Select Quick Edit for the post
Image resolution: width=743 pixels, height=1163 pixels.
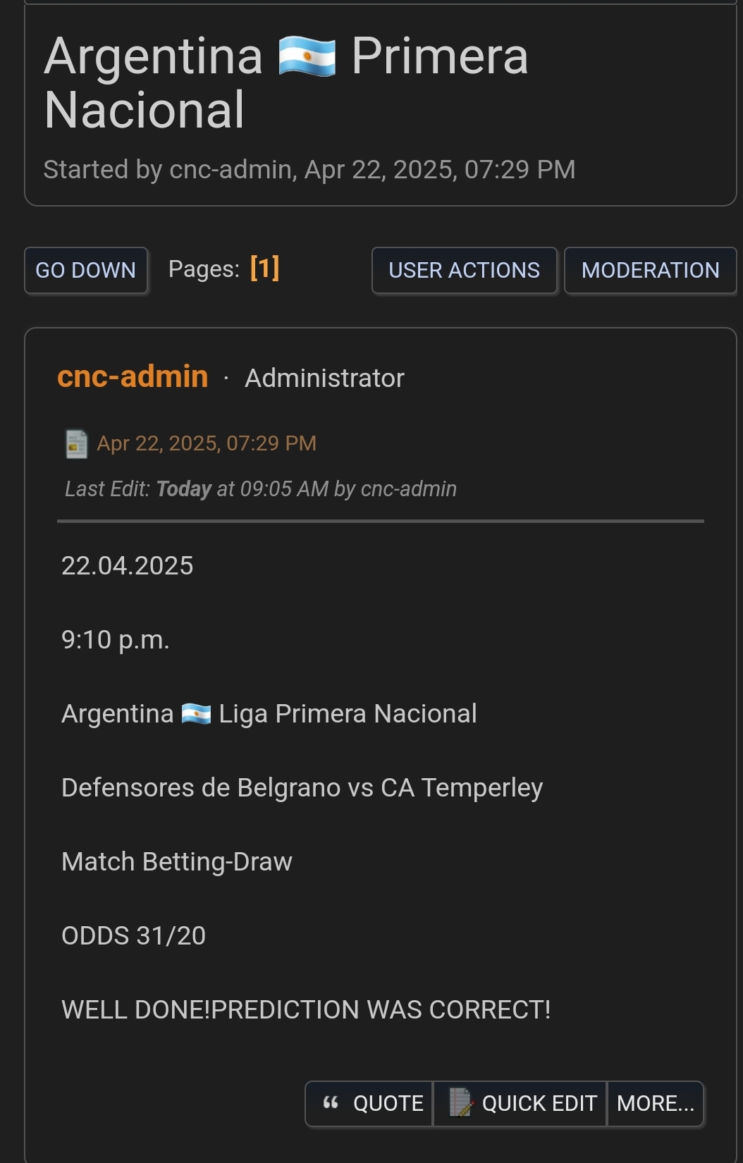click(x=520, y=1103)
